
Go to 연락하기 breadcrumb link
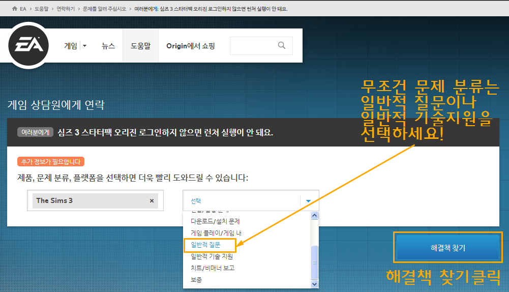click(x=66, y=9)
